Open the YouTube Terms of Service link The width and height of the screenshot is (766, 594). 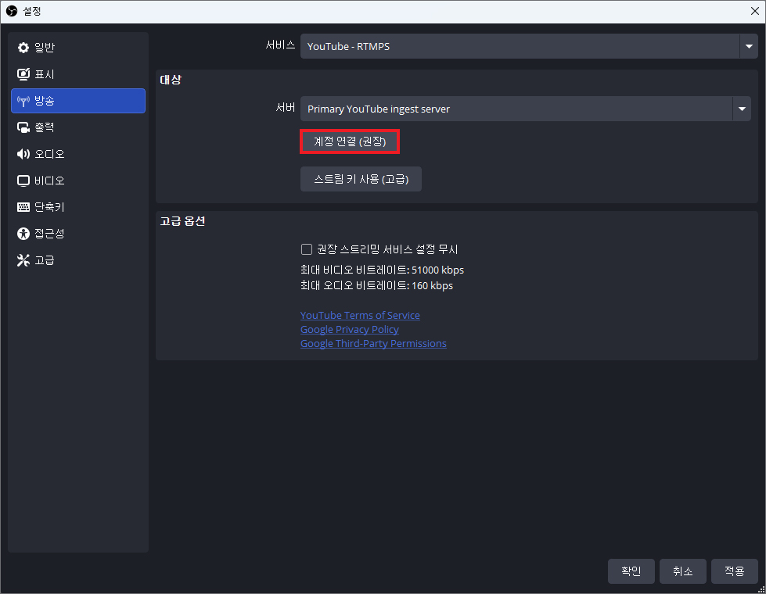click(360, 315)
